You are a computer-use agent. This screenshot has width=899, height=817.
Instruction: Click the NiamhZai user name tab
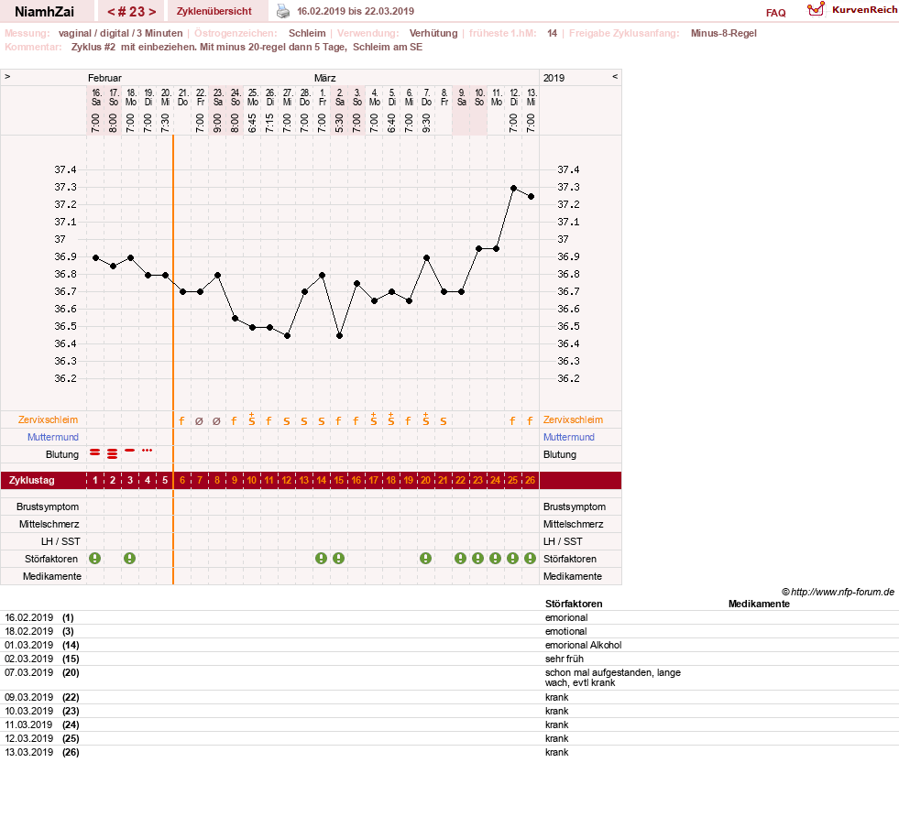click(44, 12)
